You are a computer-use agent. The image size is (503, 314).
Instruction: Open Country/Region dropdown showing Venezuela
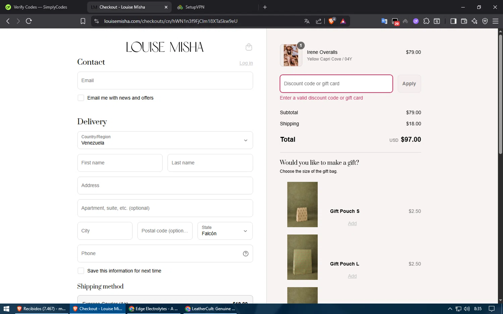(x=165, y=140)
